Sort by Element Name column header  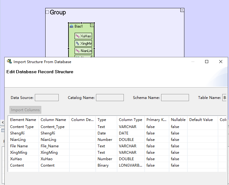(23, 119)
